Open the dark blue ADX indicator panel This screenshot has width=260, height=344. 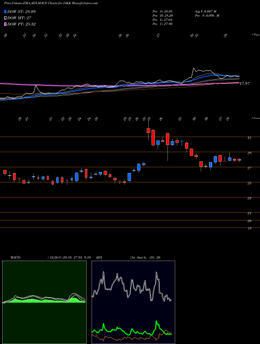(x=133, y=302)
